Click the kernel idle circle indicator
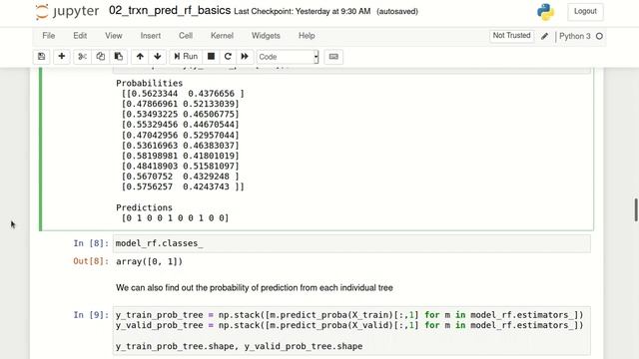Image resolution: width=639 pixels, height=359 pixels. click(599, 36)
